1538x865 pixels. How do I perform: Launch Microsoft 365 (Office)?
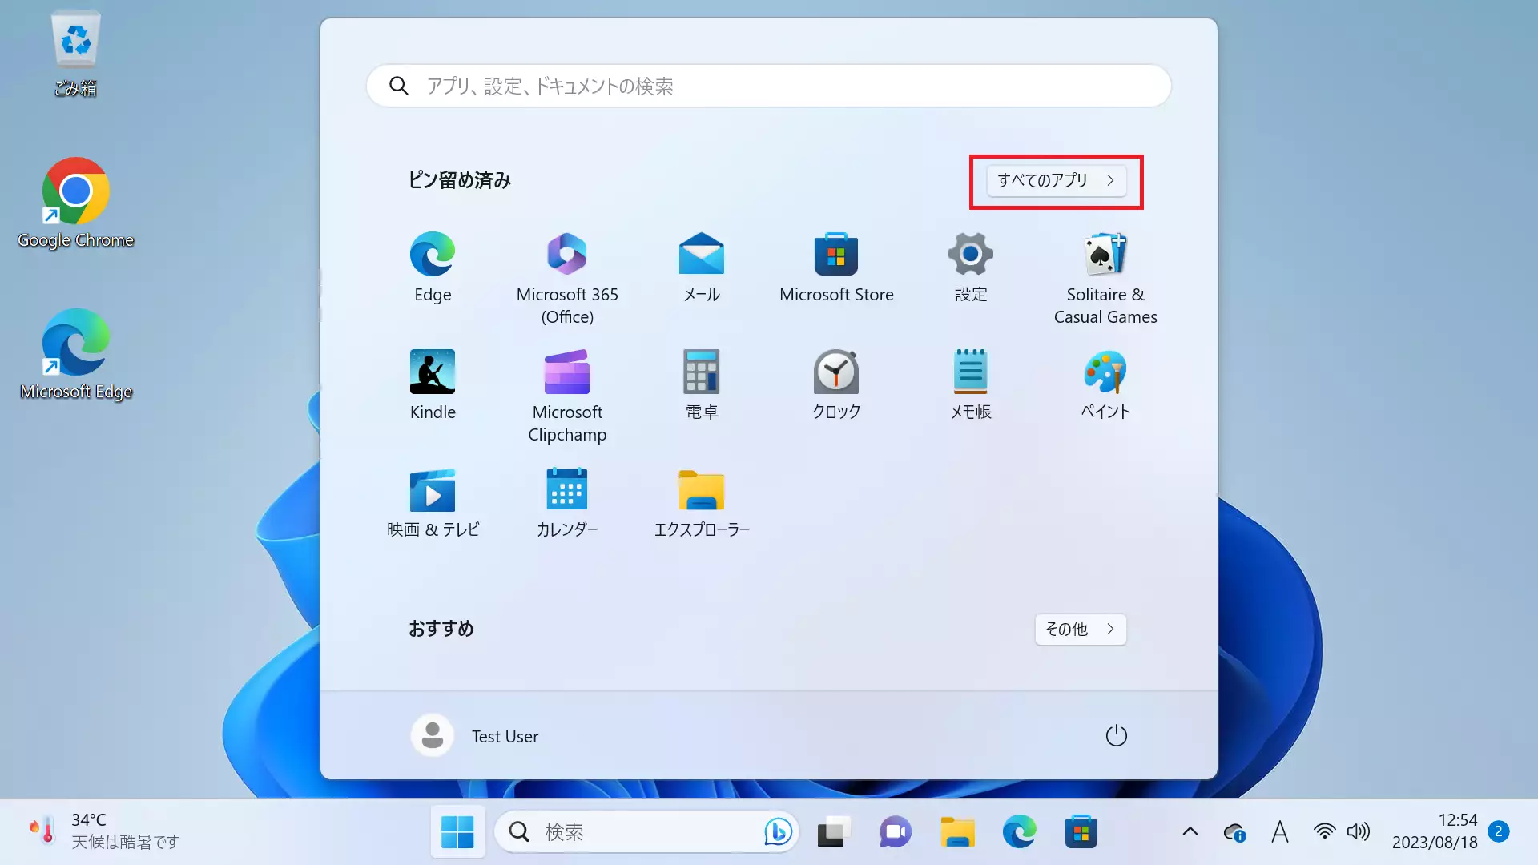tap(567, 279)
